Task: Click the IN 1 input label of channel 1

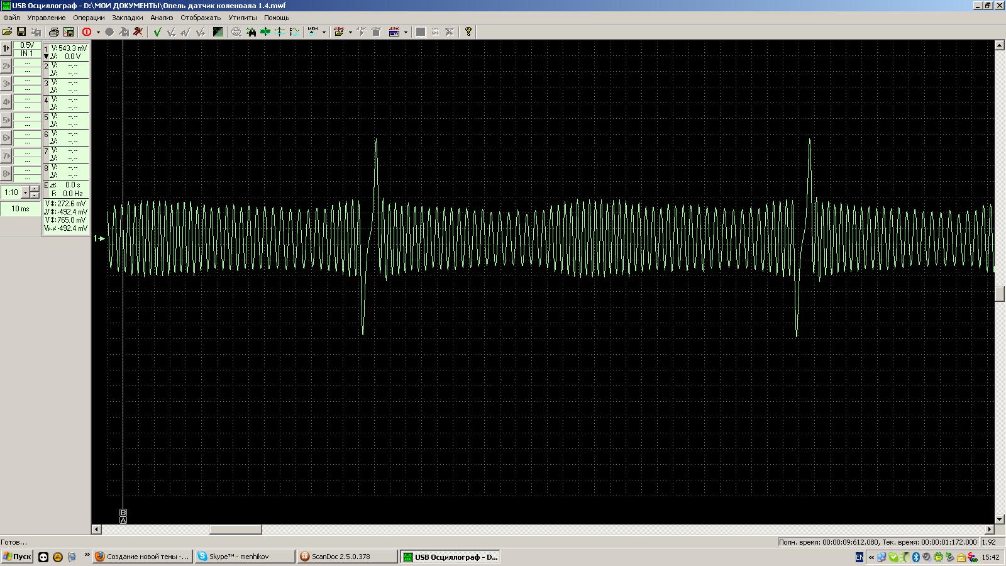Action: 27,53
